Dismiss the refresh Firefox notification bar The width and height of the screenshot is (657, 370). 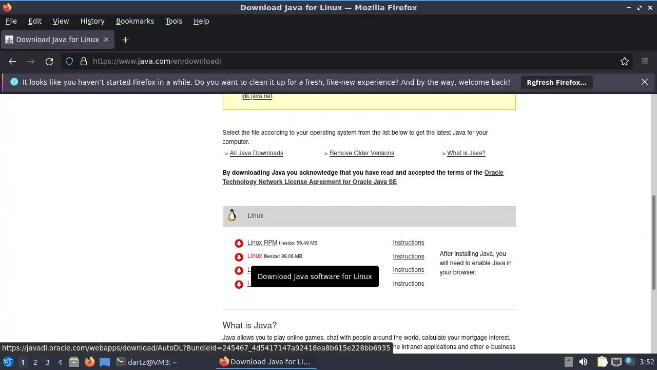(x=645, y=82)
